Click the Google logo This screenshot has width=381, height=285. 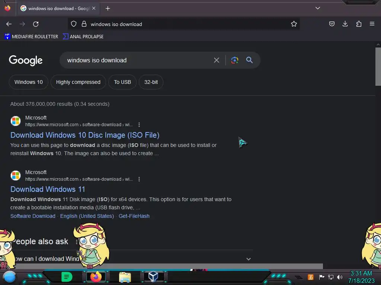tap(26, 60)
